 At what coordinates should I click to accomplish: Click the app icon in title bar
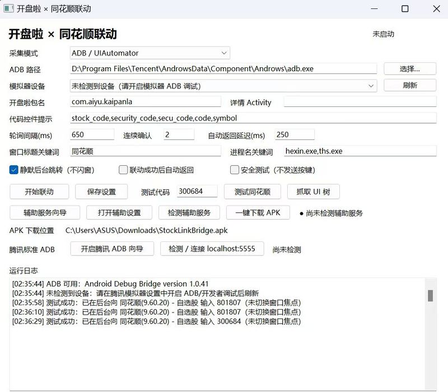click(x=8, y=8)
